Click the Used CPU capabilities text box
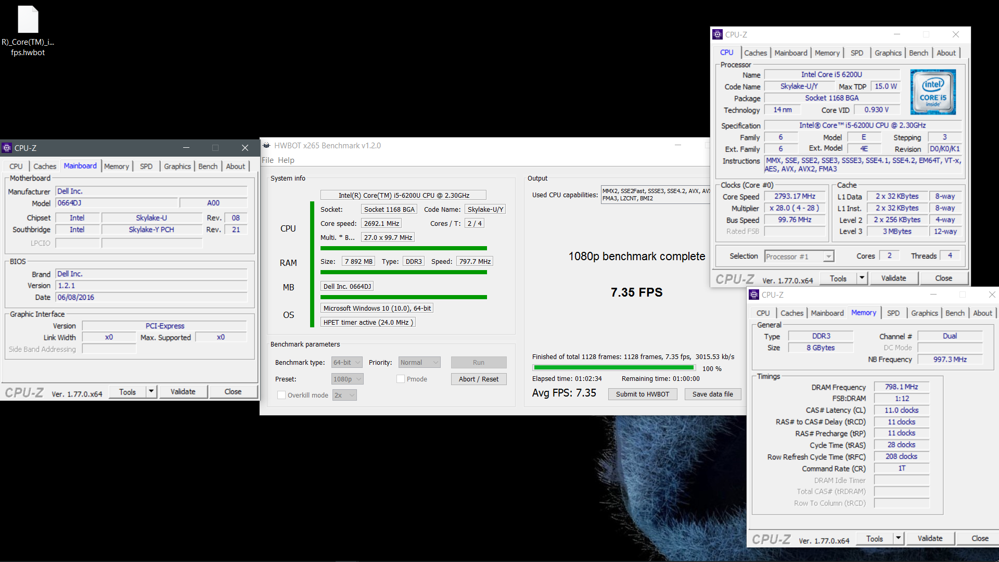Screen dimensions: 999x562 [656, 195]
